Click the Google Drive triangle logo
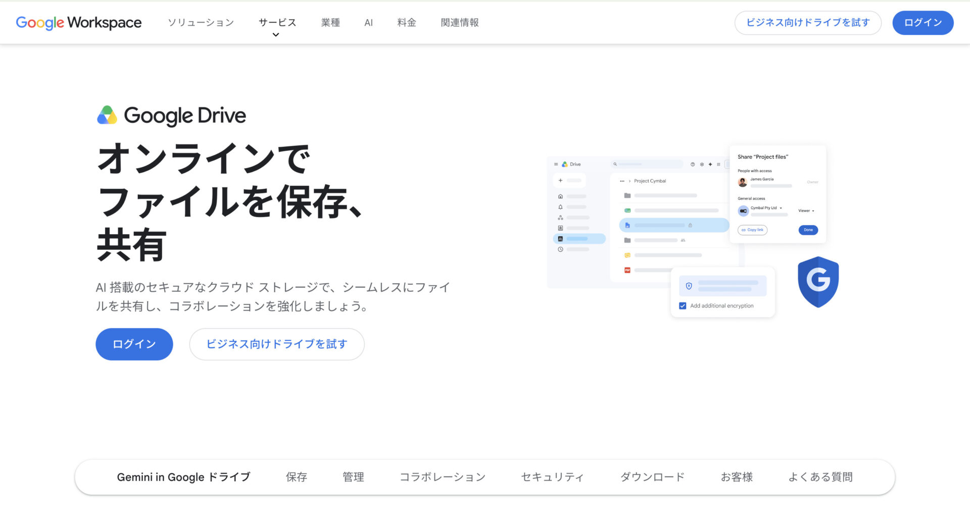The width and height of the screenshot is (970, 525). [x=107, y=115]
